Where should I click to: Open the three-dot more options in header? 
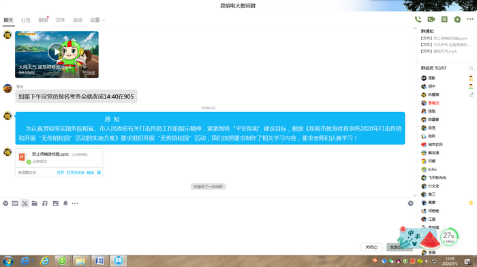470,19
